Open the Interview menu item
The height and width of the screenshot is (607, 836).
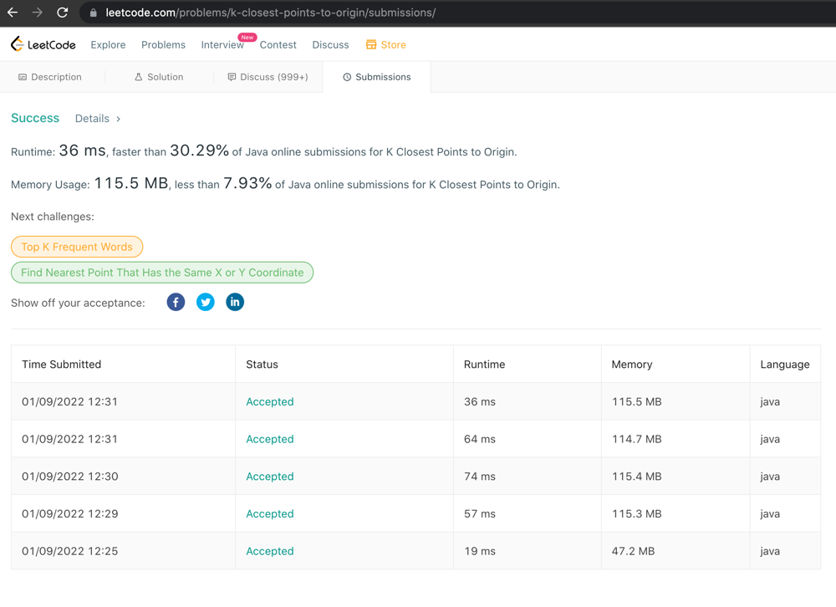tap(222, 45)
